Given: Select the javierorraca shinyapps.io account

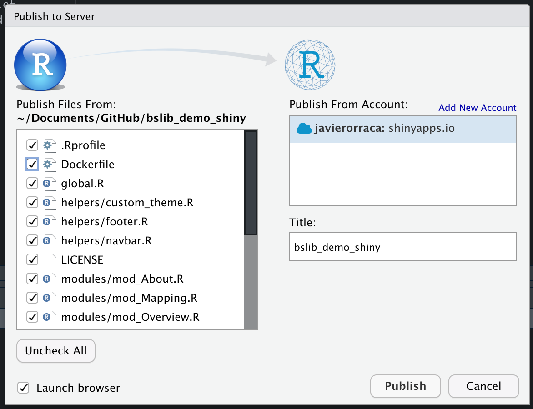Looking at the screenshot, I should click(x=403, y=129).
